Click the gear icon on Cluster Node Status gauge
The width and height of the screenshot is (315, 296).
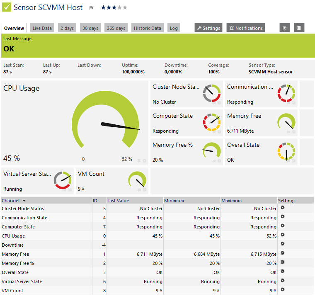click(219, 103)
